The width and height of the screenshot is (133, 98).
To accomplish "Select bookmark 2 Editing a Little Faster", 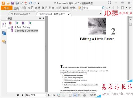I will pyautogui.click(x=26, y=31).
